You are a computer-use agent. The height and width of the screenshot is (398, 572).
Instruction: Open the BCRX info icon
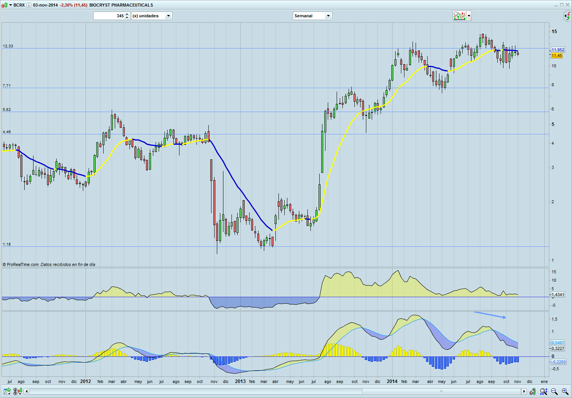(29, 5)
